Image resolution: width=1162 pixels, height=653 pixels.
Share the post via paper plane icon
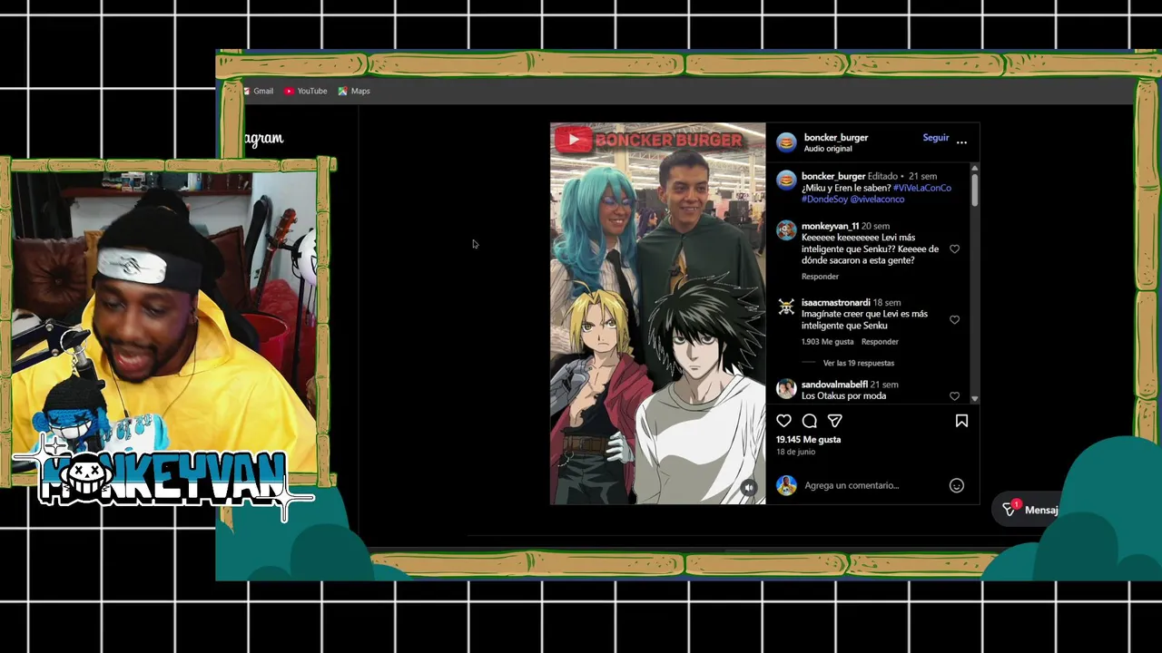835,421
